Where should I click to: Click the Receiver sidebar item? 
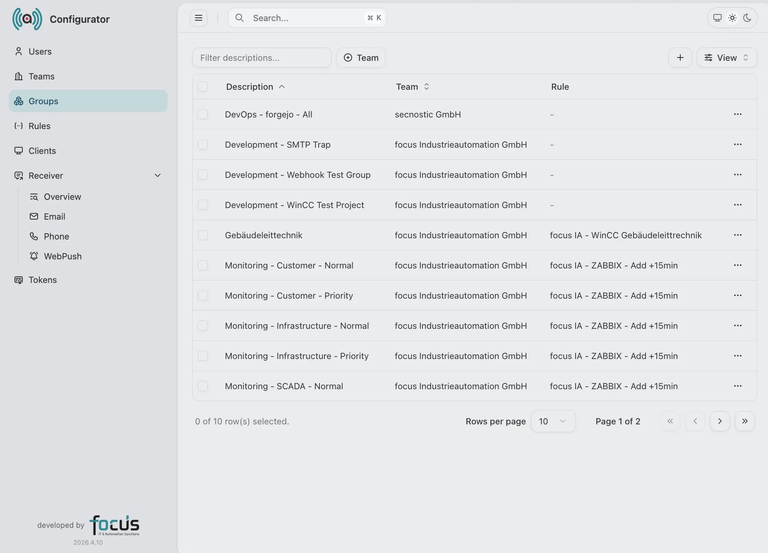click(x=88, y=175)
